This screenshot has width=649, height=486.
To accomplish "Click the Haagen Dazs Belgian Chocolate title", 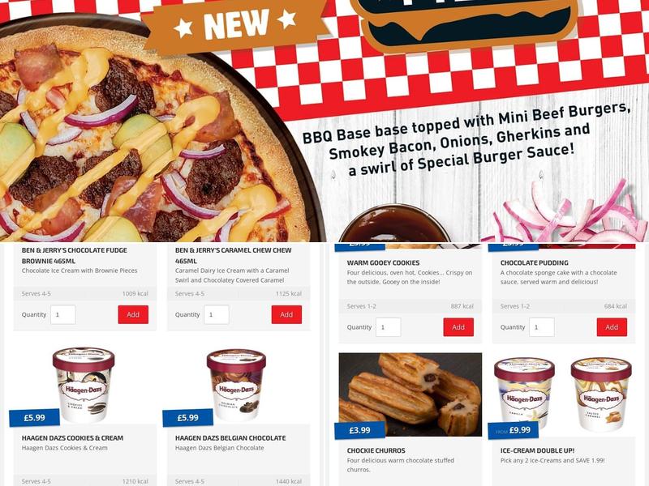I will [x=230, y=437].
